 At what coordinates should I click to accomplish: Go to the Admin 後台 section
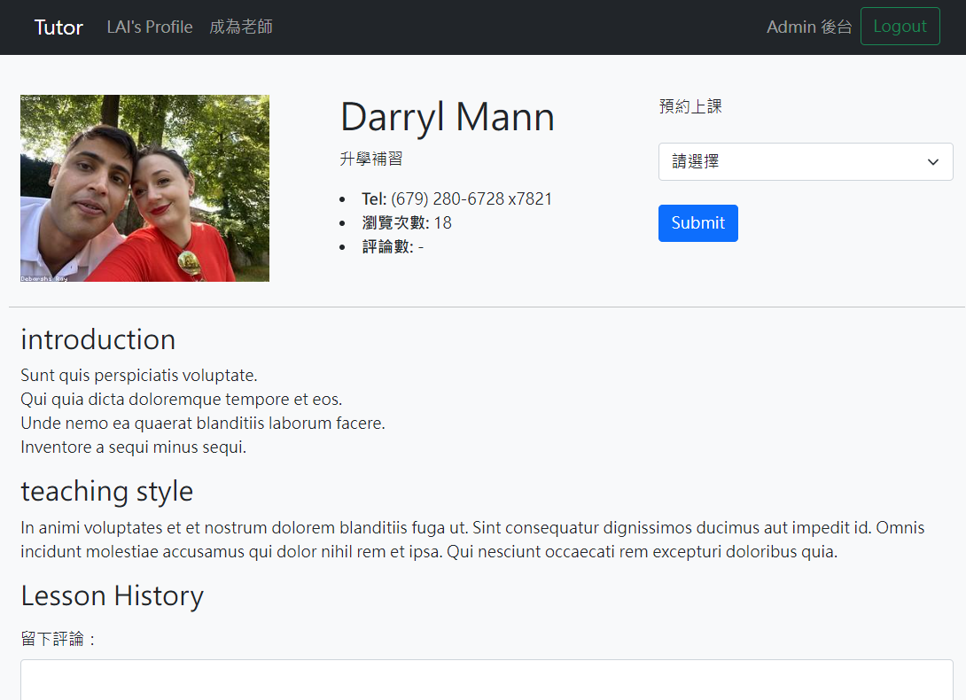[808, 27]
